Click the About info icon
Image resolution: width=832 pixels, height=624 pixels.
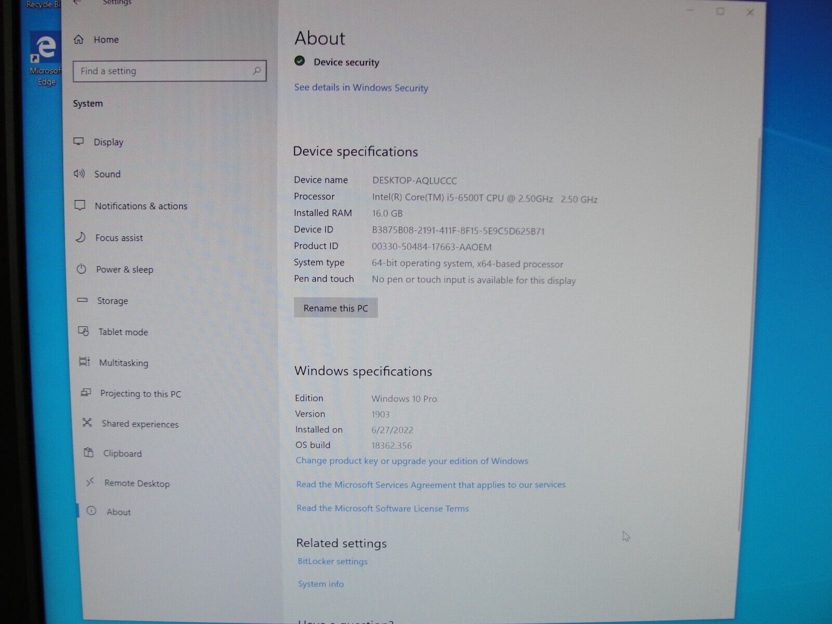(92, 511)
